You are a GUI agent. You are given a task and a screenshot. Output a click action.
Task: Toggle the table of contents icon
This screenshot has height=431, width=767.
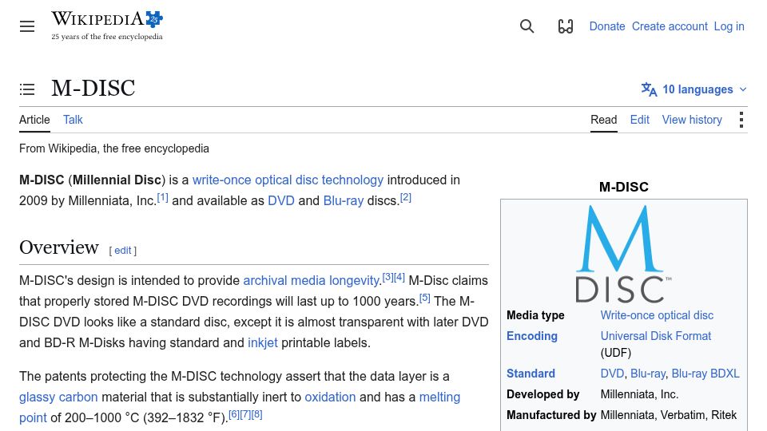27,89
